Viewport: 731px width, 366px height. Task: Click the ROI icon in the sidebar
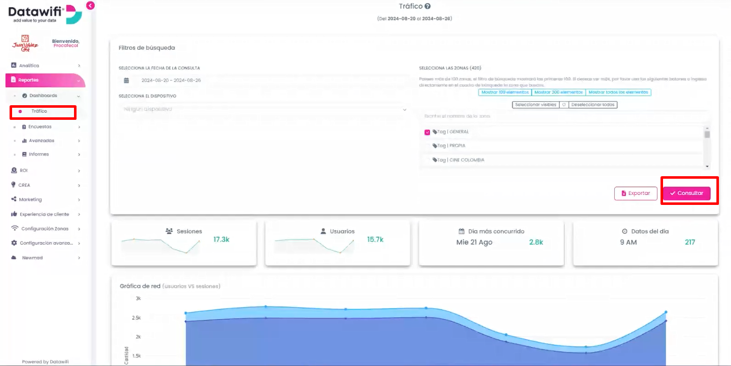[14, 171]
